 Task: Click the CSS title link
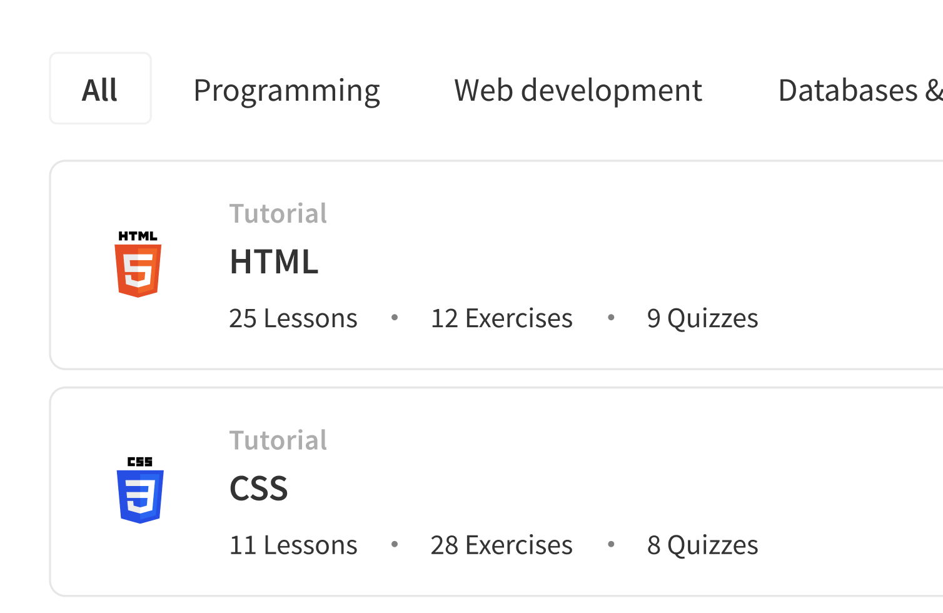259,489
